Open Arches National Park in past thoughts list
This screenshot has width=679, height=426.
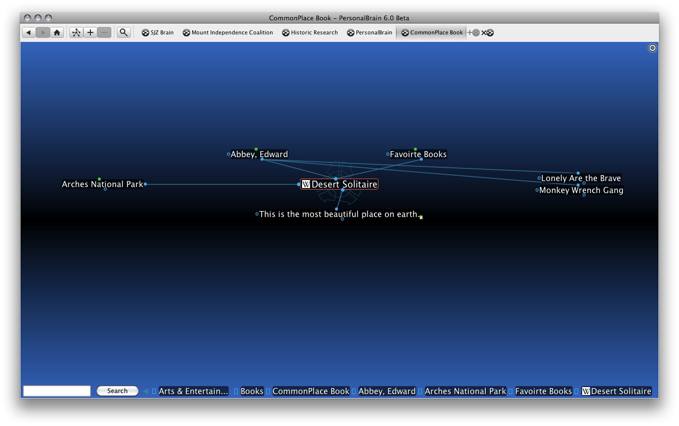click(x=465, y=391)
